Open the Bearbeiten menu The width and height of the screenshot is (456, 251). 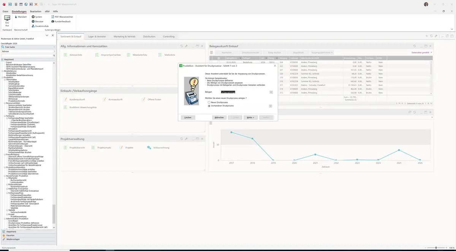(x=36, y=11)
